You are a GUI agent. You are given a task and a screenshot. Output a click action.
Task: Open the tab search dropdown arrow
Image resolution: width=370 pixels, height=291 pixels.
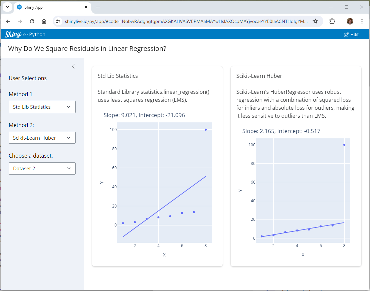point(7,7)
